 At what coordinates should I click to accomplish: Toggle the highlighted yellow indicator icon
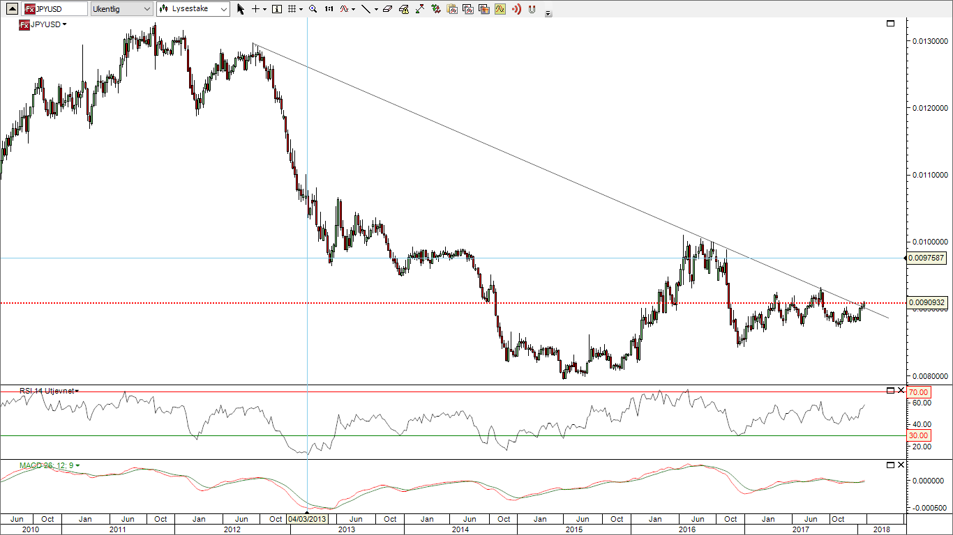500,9
